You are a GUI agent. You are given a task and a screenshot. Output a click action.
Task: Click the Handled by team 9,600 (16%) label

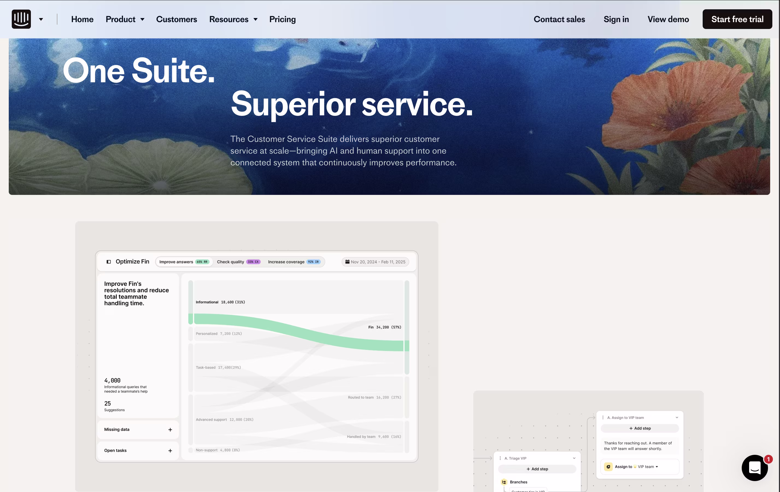[374, 437]
